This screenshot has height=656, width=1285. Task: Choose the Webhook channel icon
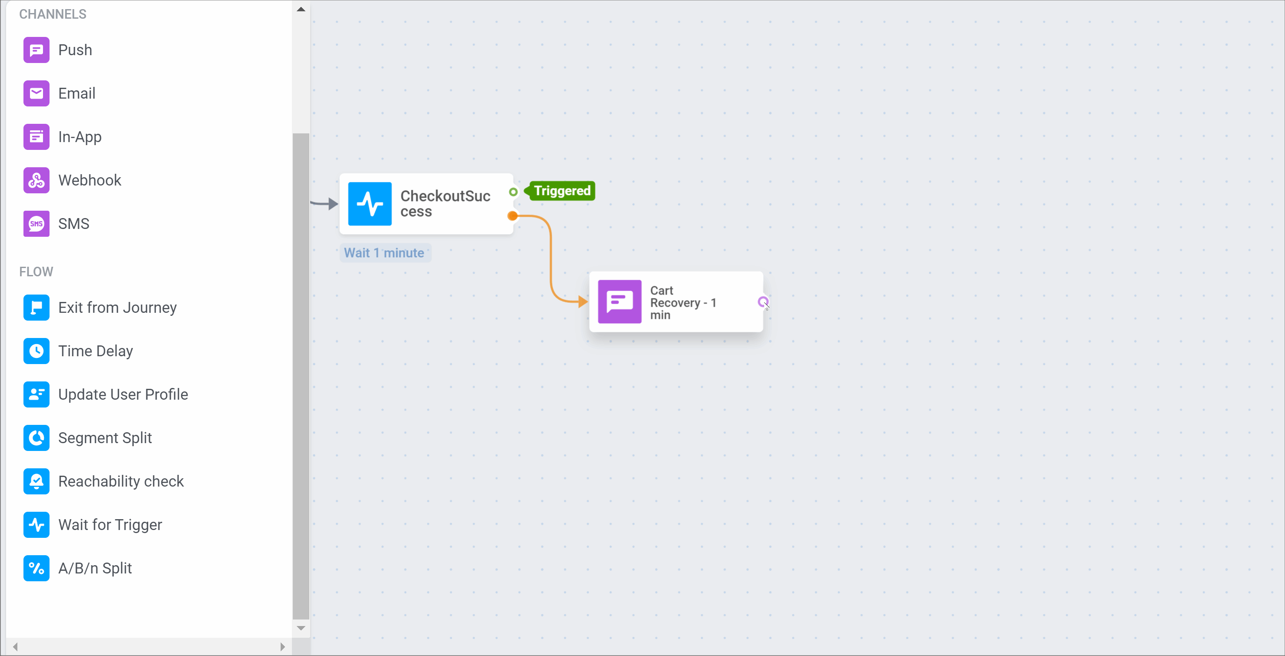[x=36, y=180]
